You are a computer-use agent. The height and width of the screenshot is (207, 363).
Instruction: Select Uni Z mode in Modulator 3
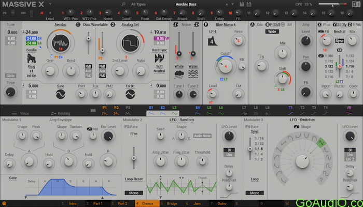coord(350,159)
